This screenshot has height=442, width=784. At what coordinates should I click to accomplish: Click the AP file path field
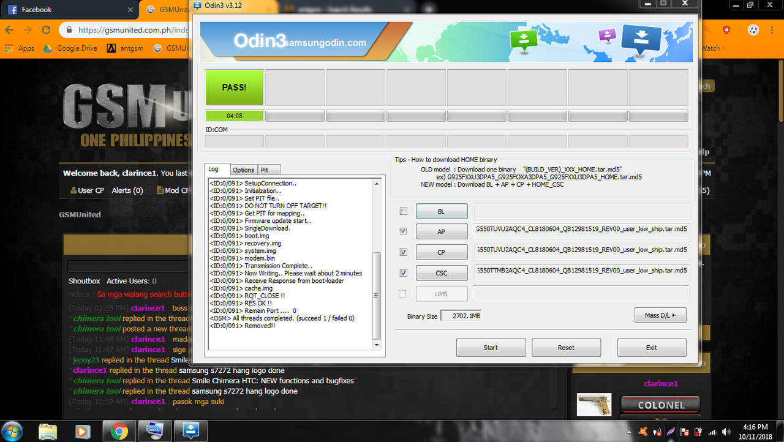point(582,231)
